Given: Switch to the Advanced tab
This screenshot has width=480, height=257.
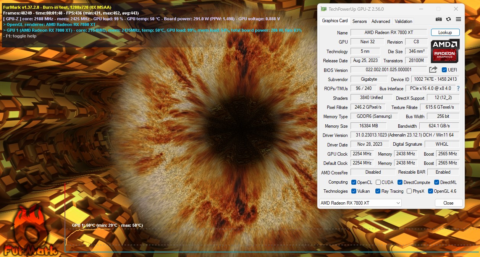Looking at the screenshot, I should (x=381, y=21).
